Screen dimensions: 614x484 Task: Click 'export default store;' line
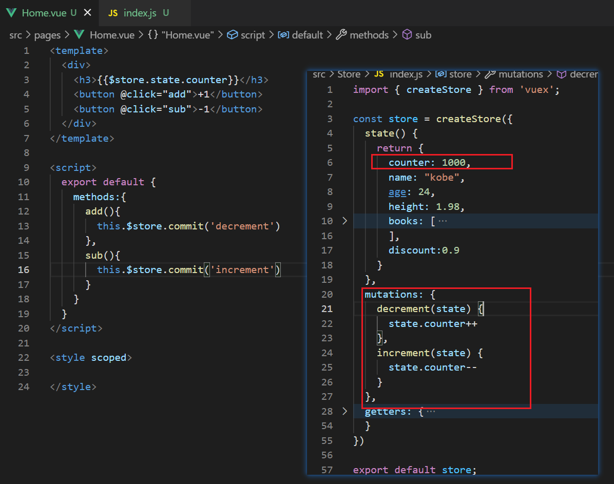click(x=415, y=470)
